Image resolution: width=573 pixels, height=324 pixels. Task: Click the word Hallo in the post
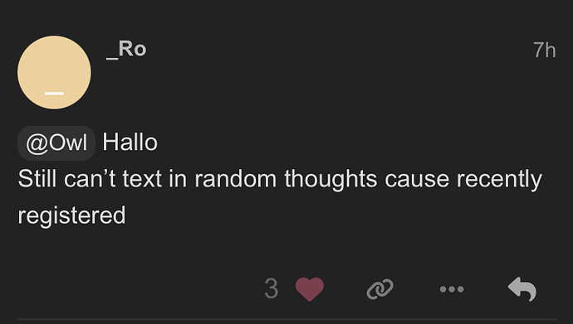[x=130, y=143]
